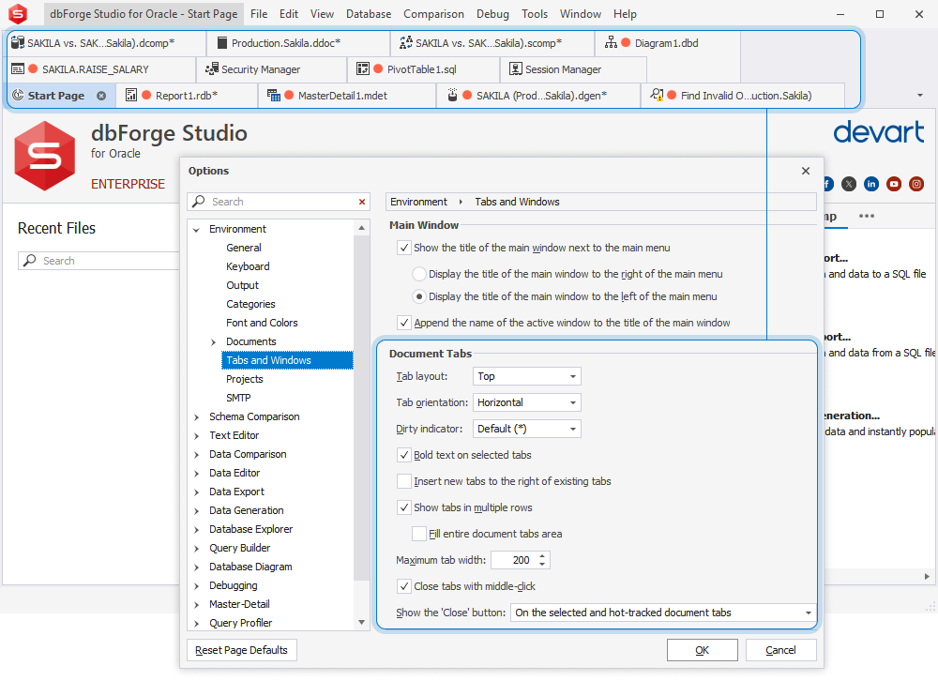Click Reset Page Defaults button
Screen dimensions: 938x696
coord(241,650)
